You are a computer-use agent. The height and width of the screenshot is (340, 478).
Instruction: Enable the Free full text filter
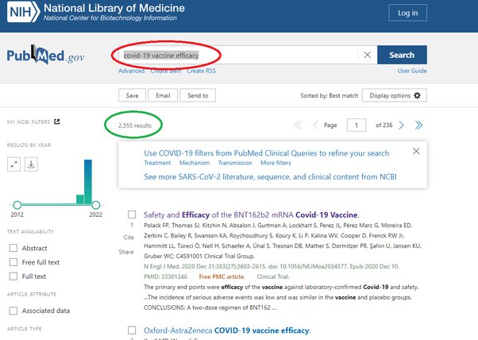13,262
